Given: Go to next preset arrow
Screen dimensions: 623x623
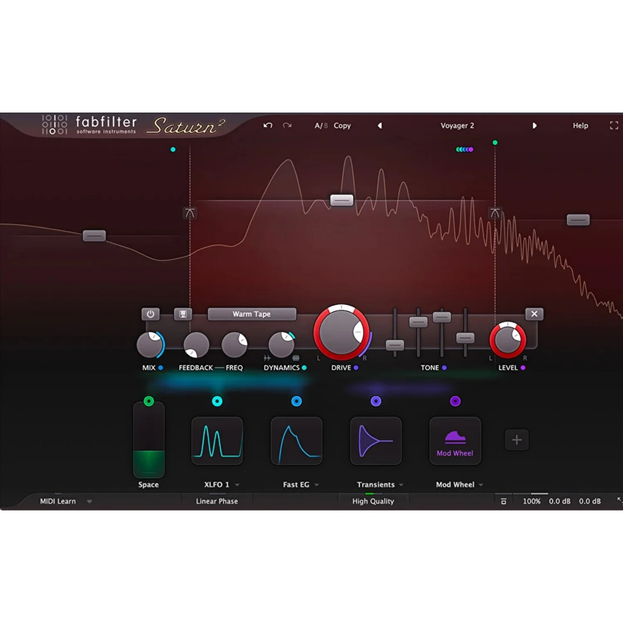Looking at the screenshot, I should click(535, 125).
